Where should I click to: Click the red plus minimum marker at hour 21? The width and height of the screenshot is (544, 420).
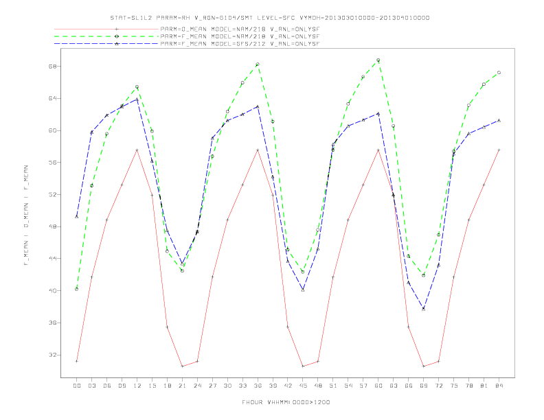(182, 366)
